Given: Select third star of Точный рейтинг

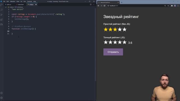Looking at the screenshot, I should point(115,42).
